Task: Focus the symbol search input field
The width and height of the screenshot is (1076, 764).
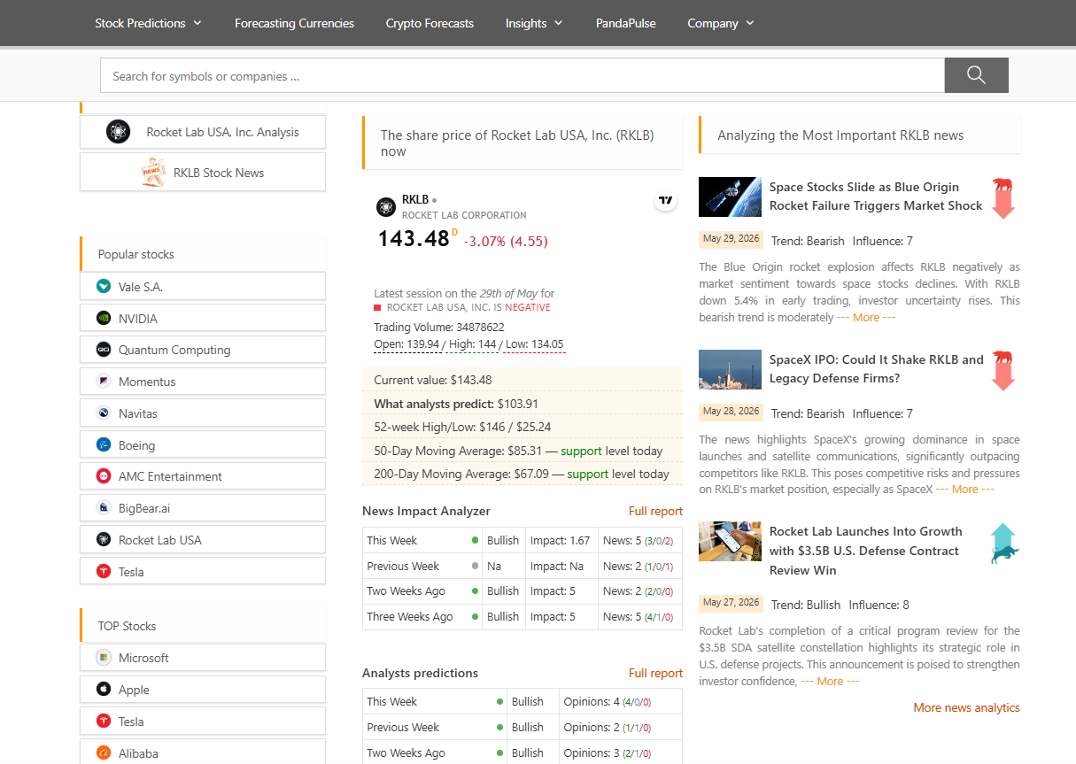Action: (x=523, y=75)
